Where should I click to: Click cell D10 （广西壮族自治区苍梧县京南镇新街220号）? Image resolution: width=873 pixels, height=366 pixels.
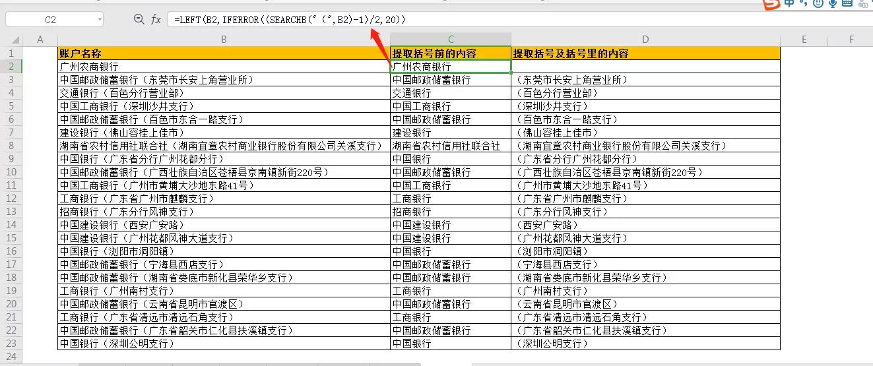(x=645, y=172)
